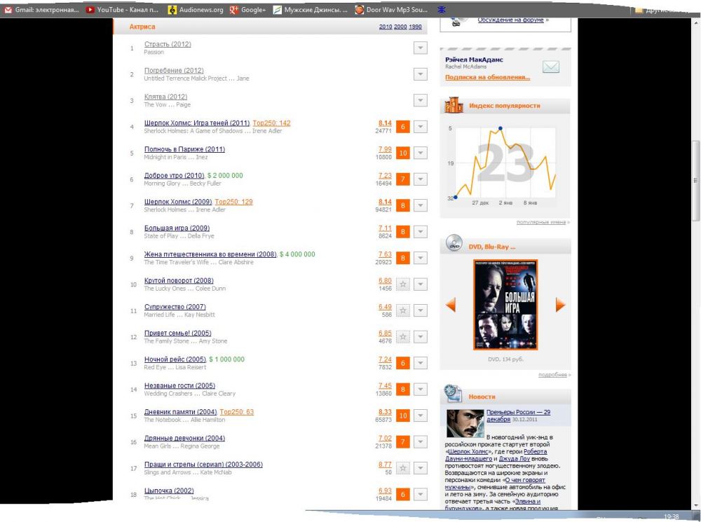Image resolution: width=701 pixels, height=522 pixels.
Task: Click the Sherlock Holmes news thumbnail
Action: (465, 423)
